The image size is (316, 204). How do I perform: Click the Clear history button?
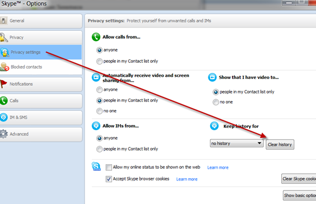pos(280,145)
